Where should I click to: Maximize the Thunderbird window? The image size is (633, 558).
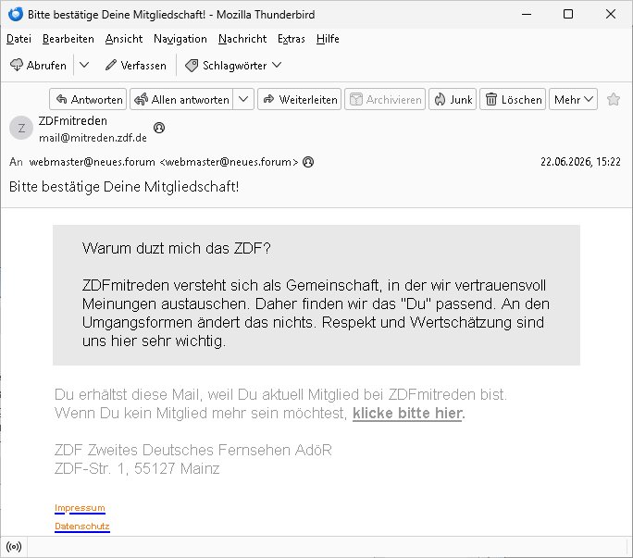coord(568,14)
